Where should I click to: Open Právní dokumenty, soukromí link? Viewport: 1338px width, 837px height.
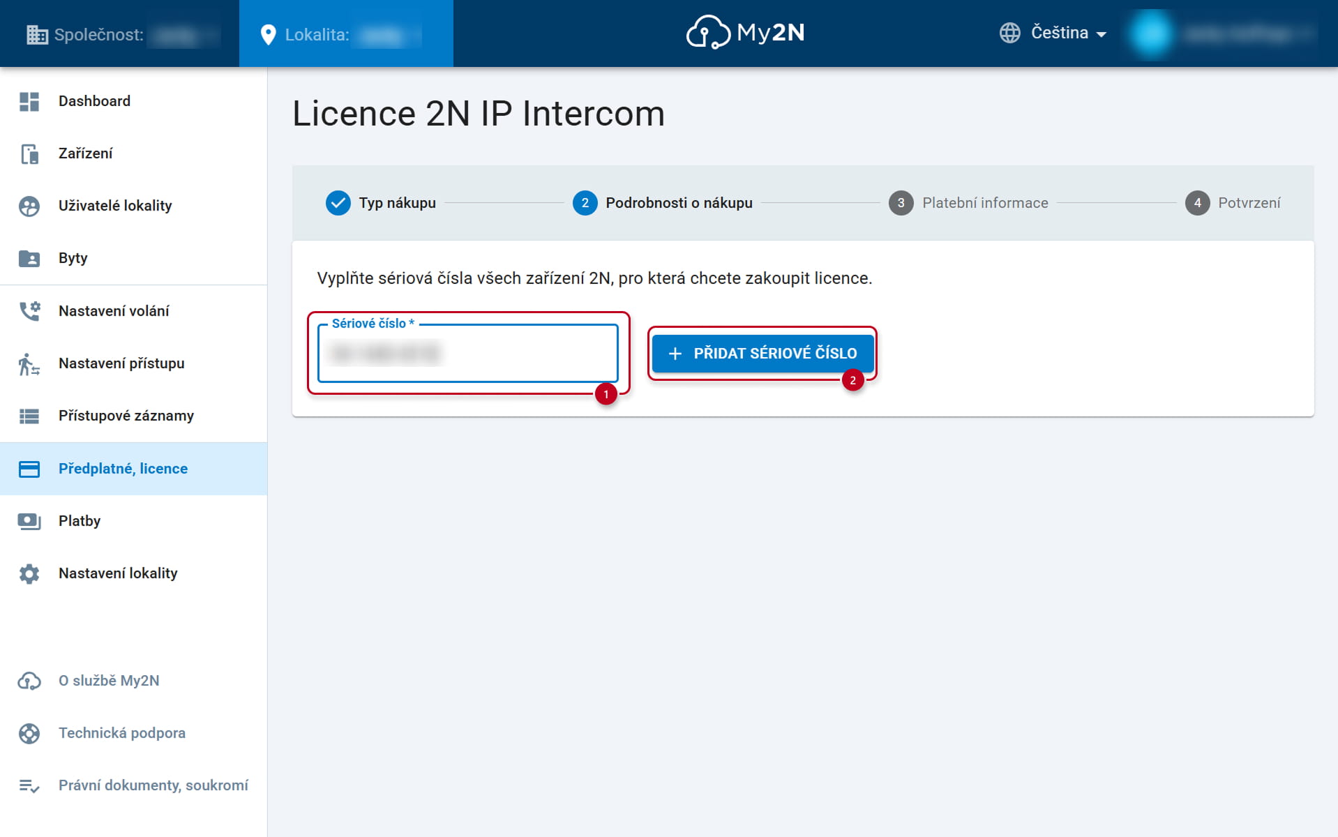pos(133,786)
